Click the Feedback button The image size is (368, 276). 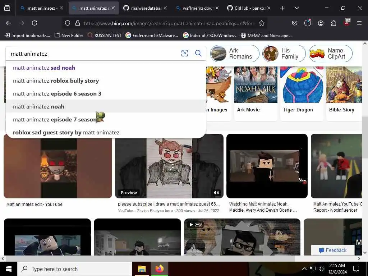(x=332, y=250)
